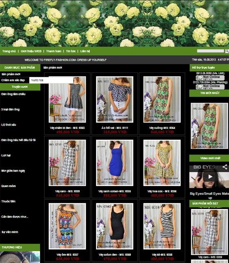The height and width of the screenshot is (263, 229).
Task: Select Nước hoa submenu item
Action: [x=51, y=80]
